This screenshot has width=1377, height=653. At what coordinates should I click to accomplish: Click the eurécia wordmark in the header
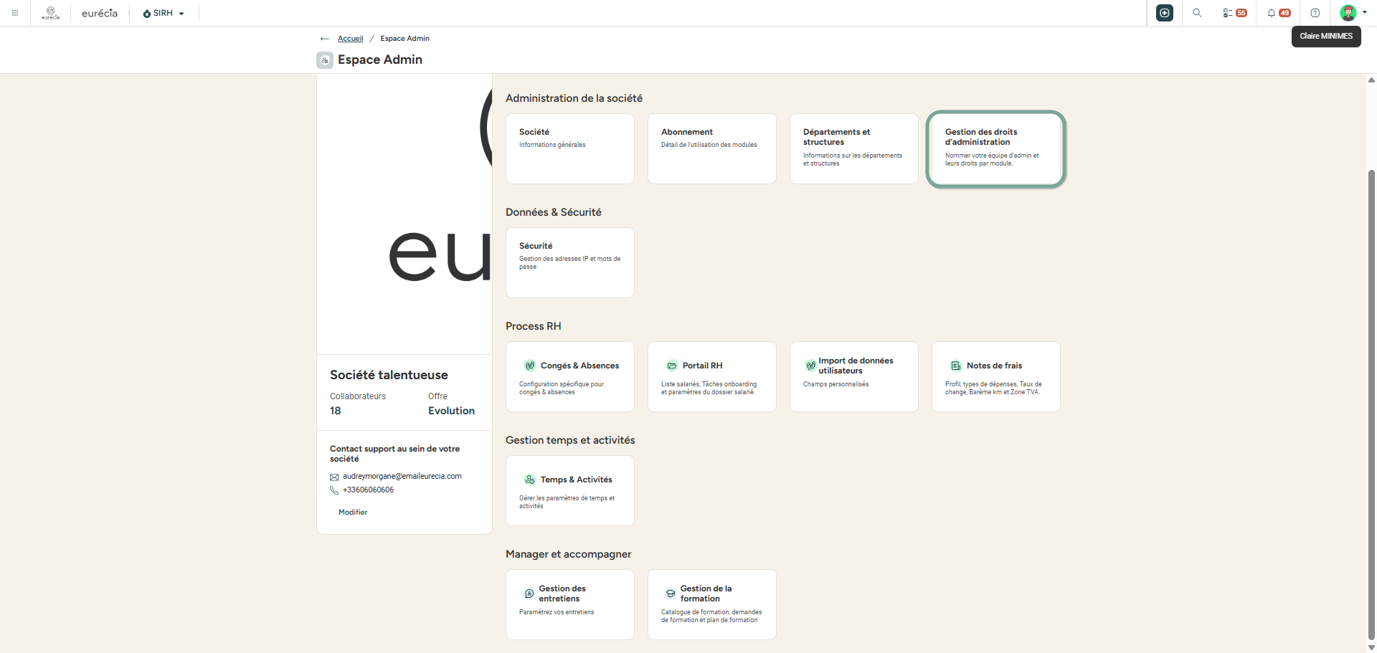pyautogui.click(x=100, y=13)
